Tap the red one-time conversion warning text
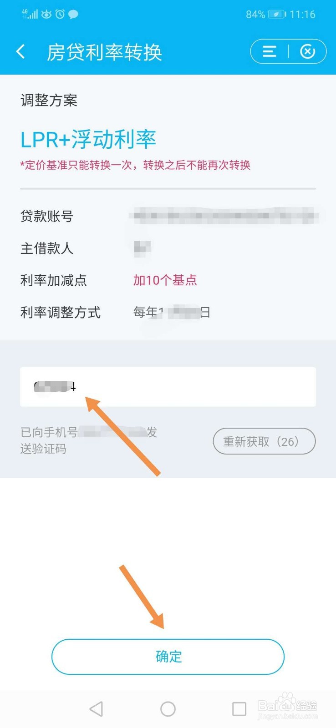This screenshot has height=728, width=336. pyautogui.click(x=135, y=165)
